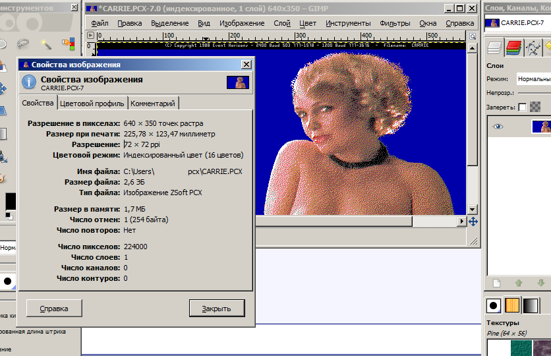The width and height of the screenshot is (551, 356).
Task: Select the Free Select lasso tool
Action: coord(23,44)
